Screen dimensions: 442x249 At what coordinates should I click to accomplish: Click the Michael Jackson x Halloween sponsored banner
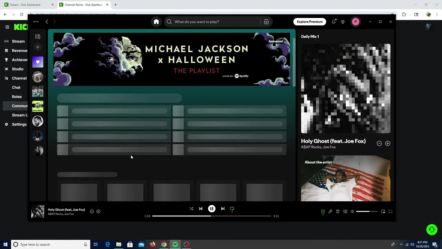pyautogui.click(x=172, y=59)
